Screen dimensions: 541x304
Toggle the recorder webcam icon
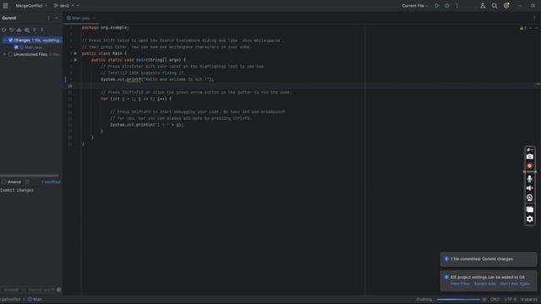[530, 198]
